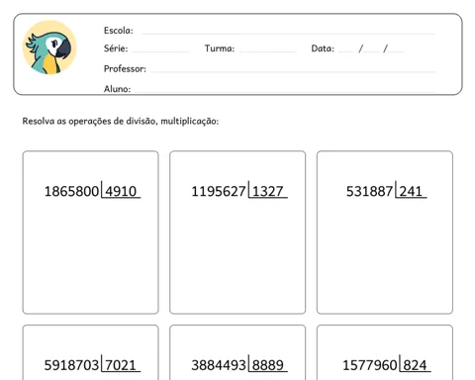Click the parrot illustration in header

[49, 47]
